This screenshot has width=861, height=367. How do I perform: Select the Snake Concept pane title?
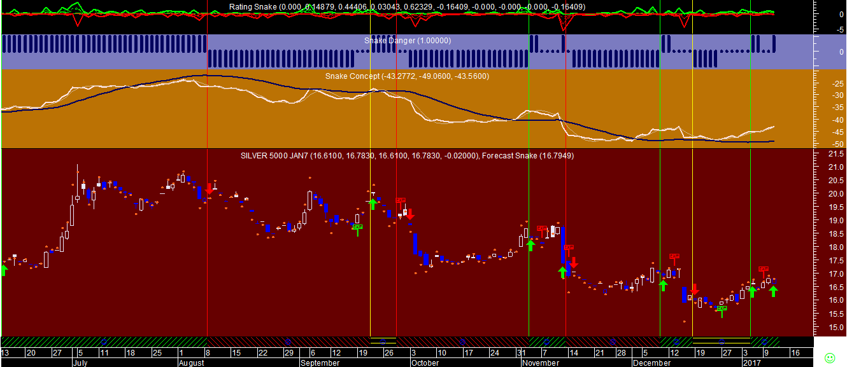tap(408, 76)
